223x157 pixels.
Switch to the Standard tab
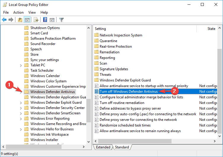122,147
